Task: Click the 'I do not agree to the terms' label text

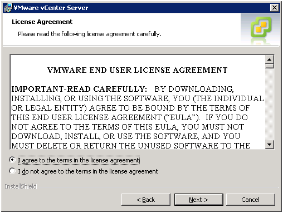Action: click(88, 171)
